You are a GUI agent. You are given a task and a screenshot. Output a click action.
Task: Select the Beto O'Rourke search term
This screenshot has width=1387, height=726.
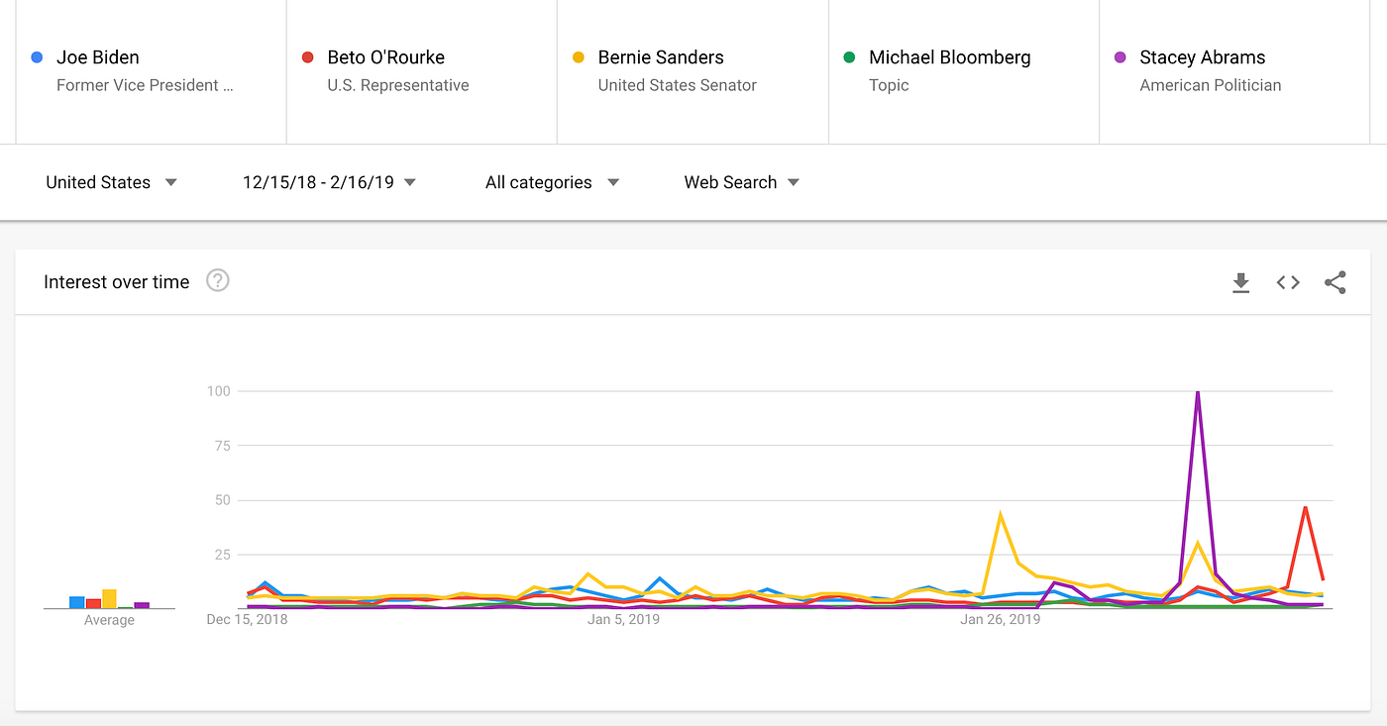click(386, 57)
